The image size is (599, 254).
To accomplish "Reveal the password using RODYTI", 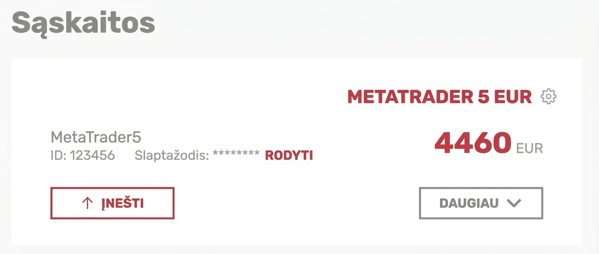I will pos(289,155).
